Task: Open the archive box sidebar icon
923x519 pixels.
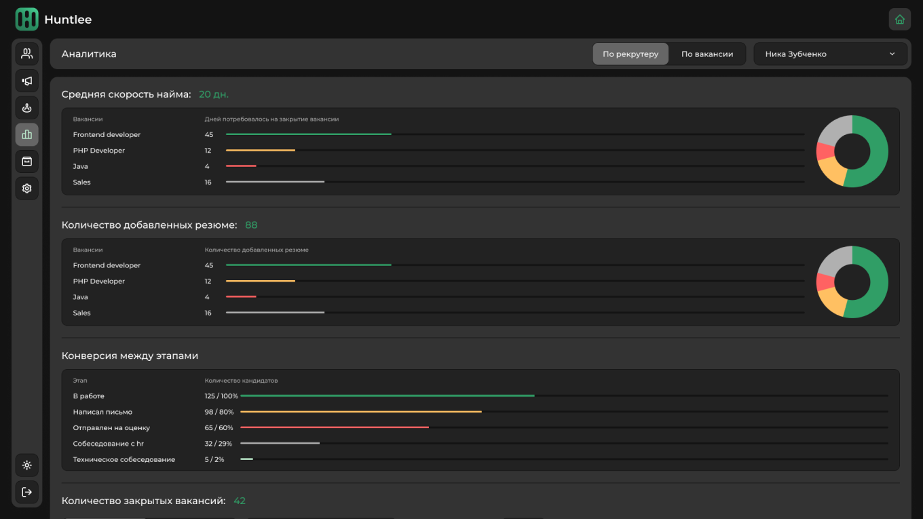Action: [x=27, y=161]
